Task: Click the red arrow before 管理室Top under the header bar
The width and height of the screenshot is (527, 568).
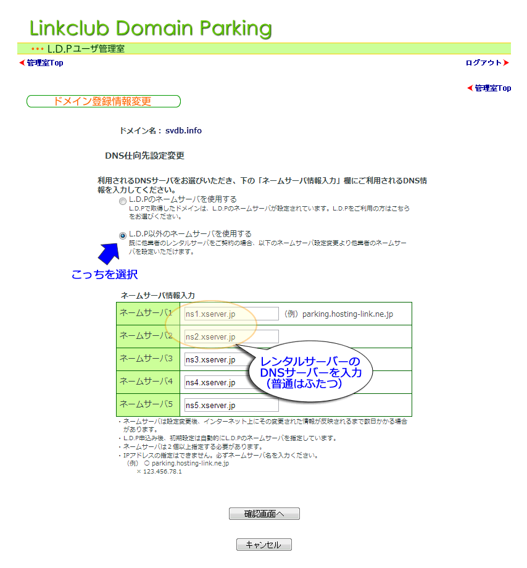Action: click(22, 63)
